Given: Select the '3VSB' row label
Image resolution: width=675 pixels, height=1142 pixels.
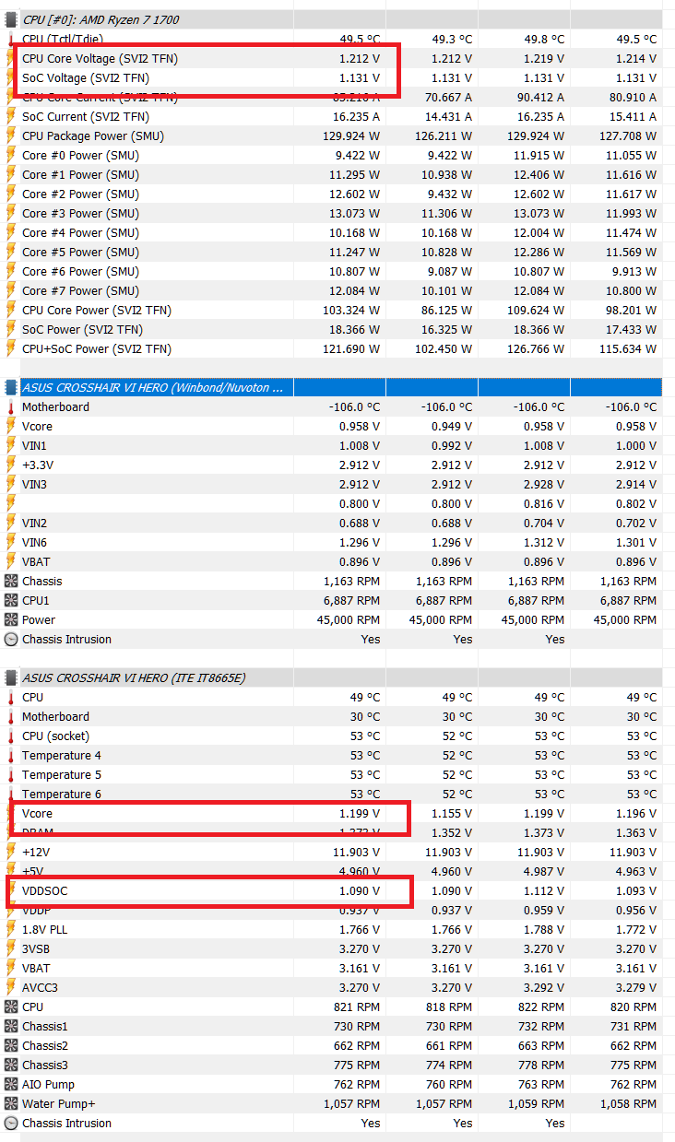Looking at the screenshot, I should coord(37,948).
